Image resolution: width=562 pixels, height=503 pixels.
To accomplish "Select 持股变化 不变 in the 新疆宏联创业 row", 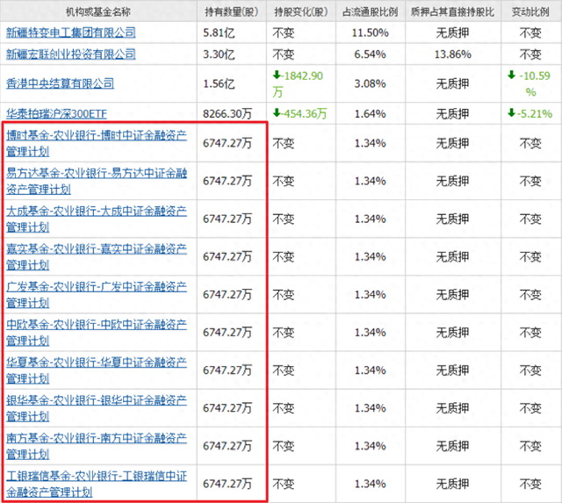I will click(284, 54).
